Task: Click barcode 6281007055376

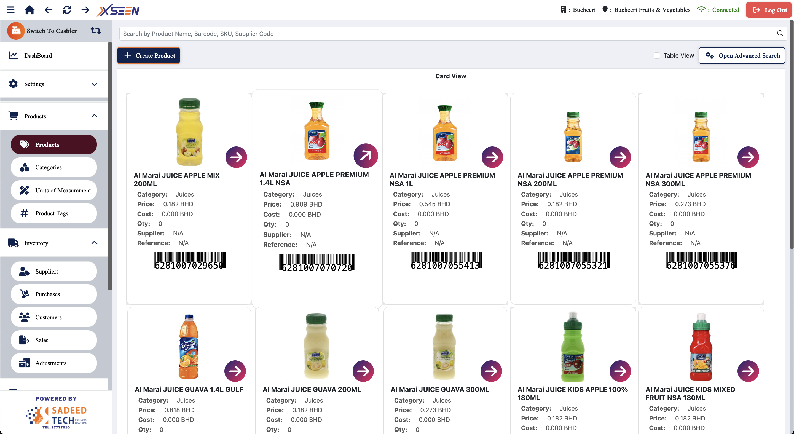Action: [x=701, y=261]
